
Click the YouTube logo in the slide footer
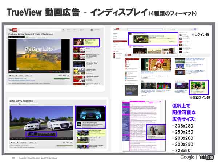pos(206,157)
